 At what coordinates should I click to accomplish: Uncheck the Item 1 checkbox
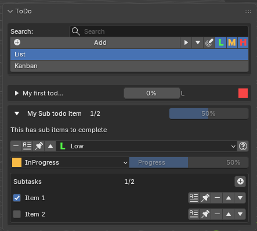17,198
